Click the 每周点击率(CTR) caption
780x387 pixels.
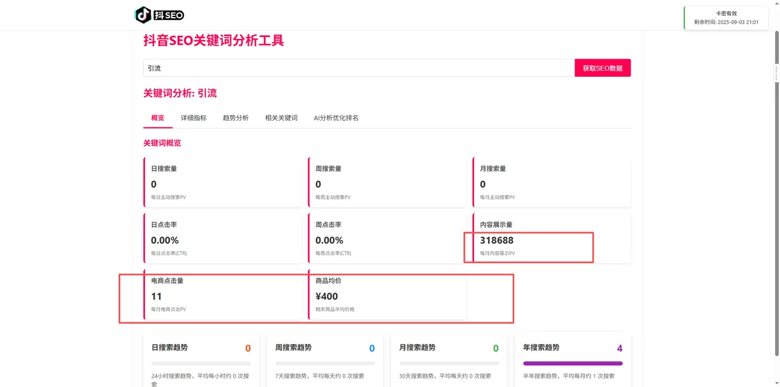click(x=333, y=253)
